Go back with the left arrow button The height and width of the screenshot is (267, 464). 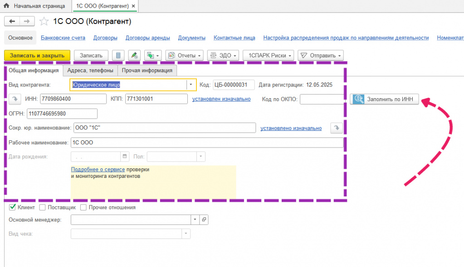(x=12, y=21)
